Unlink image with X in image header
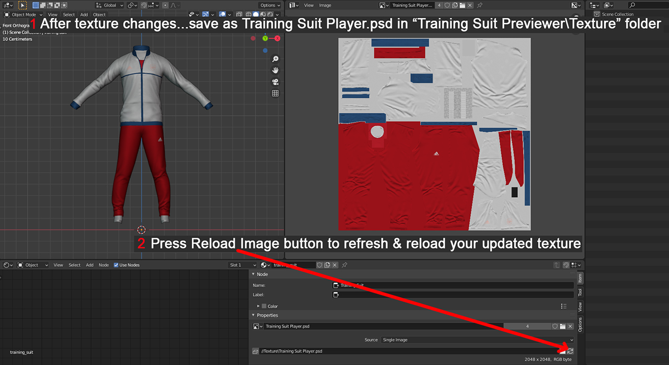 pyautogui.click(x=470, y=5)
